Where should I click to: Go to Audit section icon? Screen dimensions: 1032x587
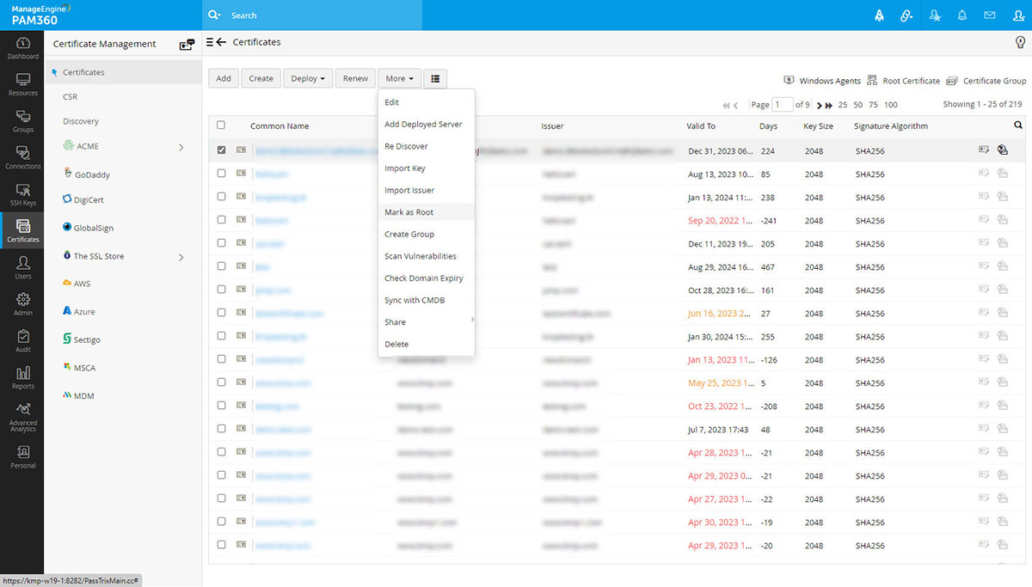click(x=23, y=341)
